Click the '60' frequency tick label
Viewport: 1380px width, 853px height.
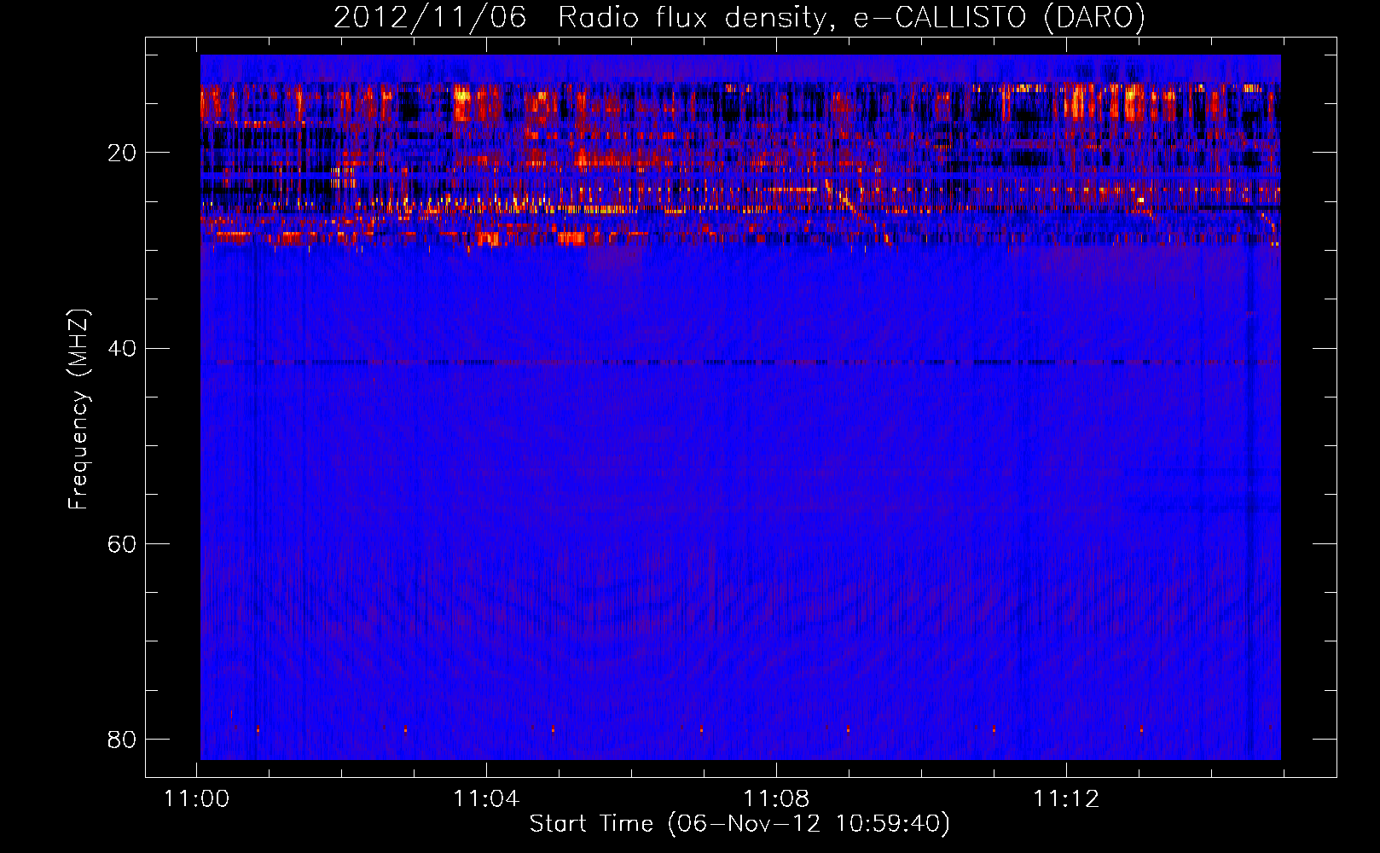(122, 543)
